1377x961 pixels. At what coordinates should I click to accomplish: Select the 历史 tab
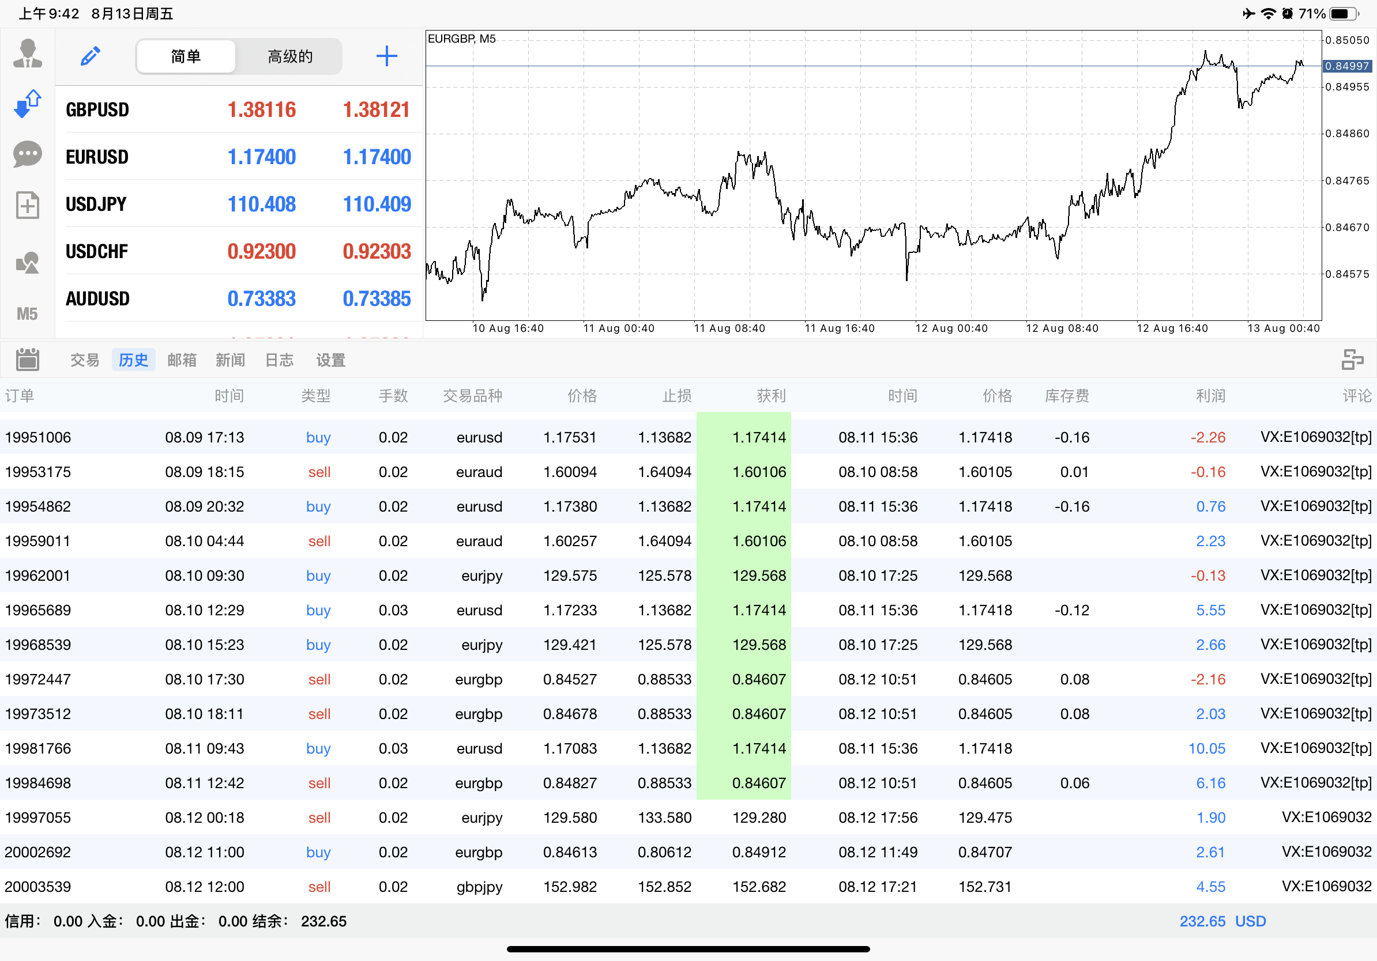click(133, 360)
